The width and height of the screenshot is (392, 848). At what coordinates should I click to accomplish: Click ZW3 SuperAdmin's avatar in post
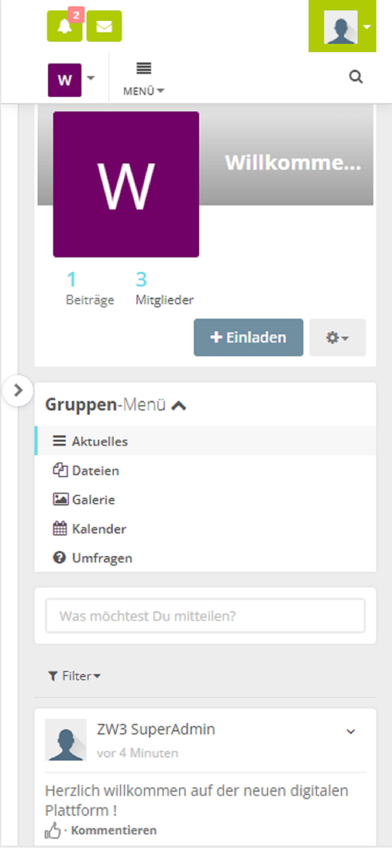[x=66, y=739]
